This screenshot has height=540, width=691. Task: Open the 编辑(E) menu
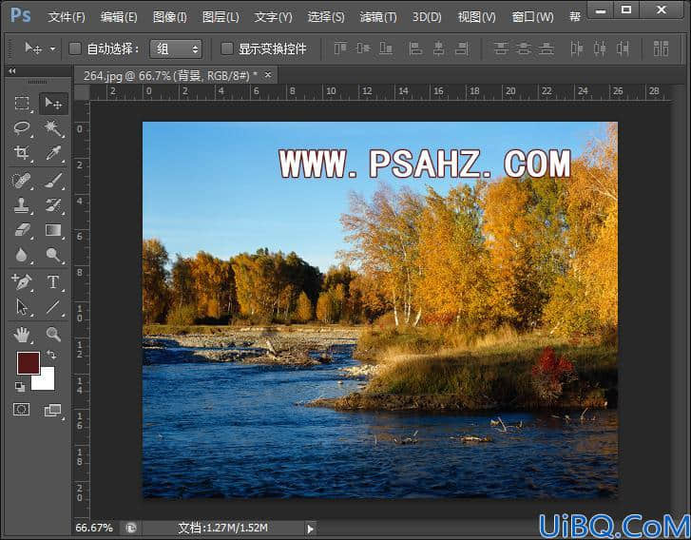pyautogui.click(x=119, y=17)
